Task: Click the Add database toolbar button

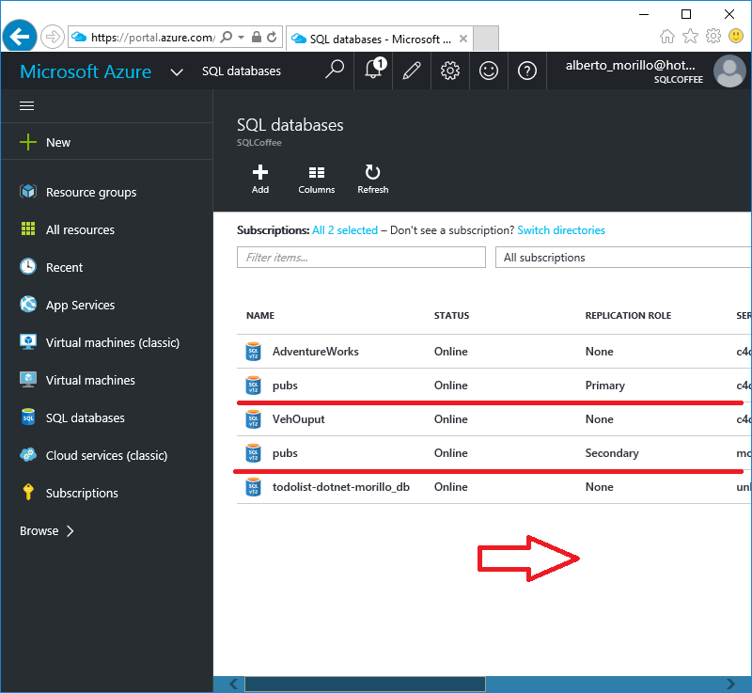Action: pyautogui.click(x=260, y=179)
